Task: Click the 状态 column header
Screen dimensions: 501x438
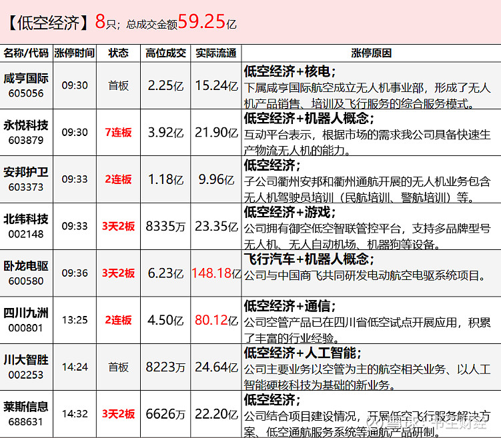Action: click(118, 53)
